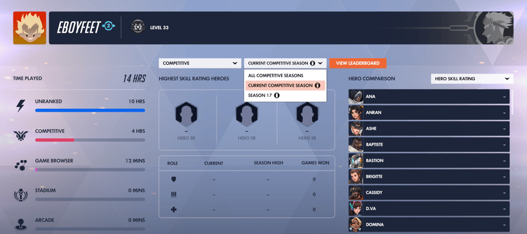
Task: Click the Unranked lightning bolt icon
Action: pos(20,106)
